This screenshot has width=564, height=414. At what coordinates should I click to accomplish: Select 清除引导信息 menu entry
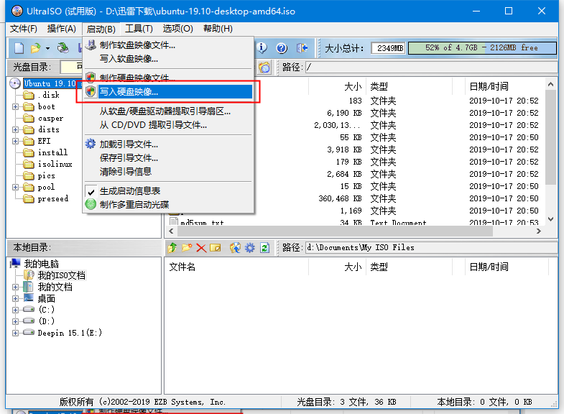(168, 172)
